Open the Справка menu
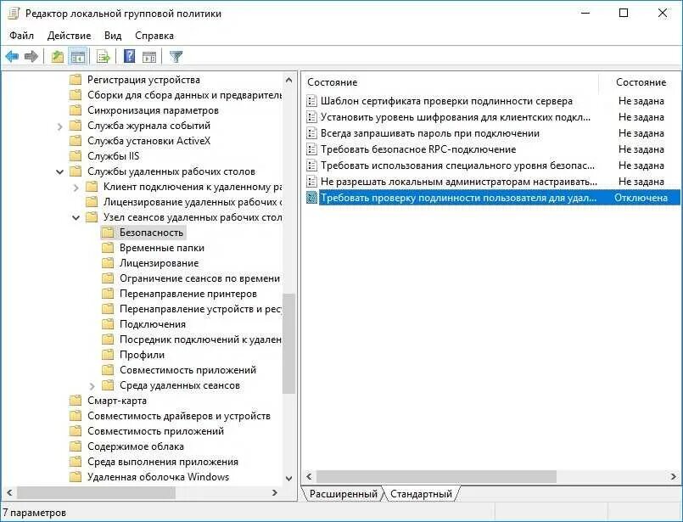The image size is (683, 522). coord(154,36)
